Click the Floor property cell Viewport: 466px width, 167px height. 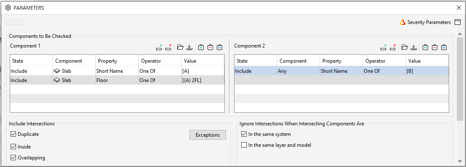(117, 80)
